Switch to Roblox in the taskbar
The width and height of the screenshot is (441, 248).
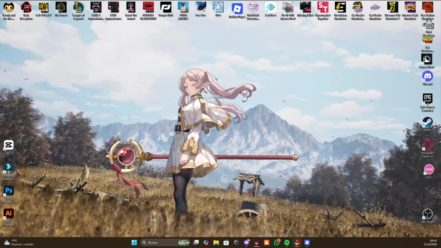(x=307, y=242)
